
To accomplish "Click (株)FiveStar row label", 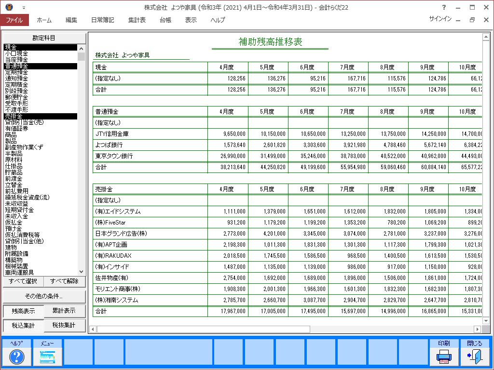I will [110, 223].
